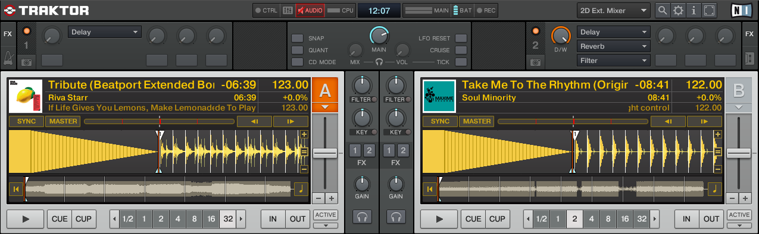Click Deck B note icon by stripe
Screen dimensions: 759x234
(715, 189)
